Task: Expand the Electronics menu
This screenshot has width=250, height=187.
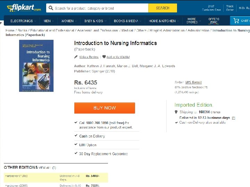Action: pyautogui.click(x=23, y=21)
